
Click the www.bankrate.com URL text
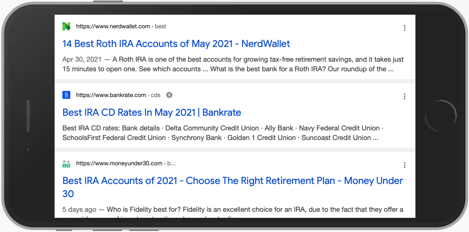[x=111, y=95]
